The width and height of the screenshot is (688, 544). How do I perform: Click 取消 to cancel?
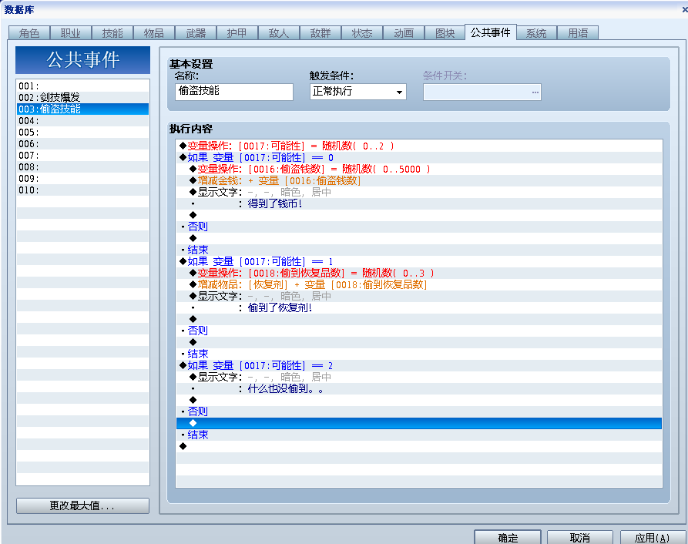(579, 537)
